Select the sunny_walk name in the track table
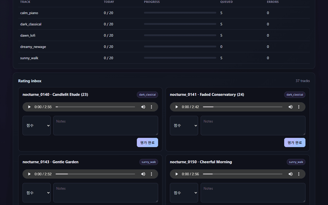This screenshot has height=205, width=328. [x=29, y=58]
